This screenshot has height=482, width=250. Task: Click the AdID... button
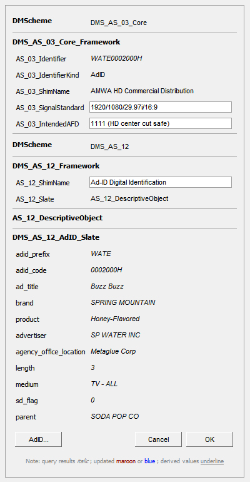pyautogui.click(x=38, y=439)
